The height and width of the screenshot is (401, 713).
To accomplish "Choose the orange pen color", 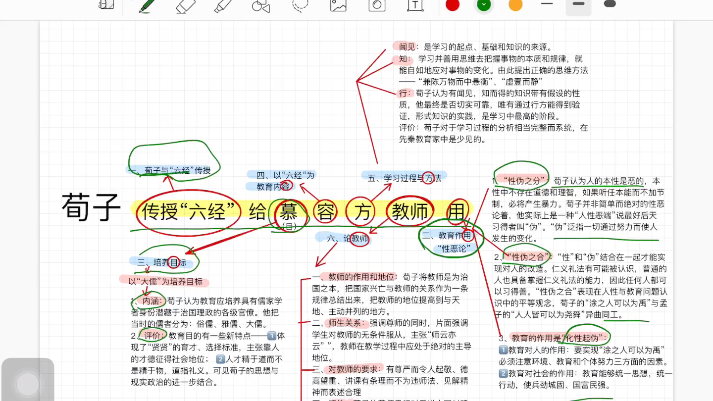I will click(x=515, y=5).
